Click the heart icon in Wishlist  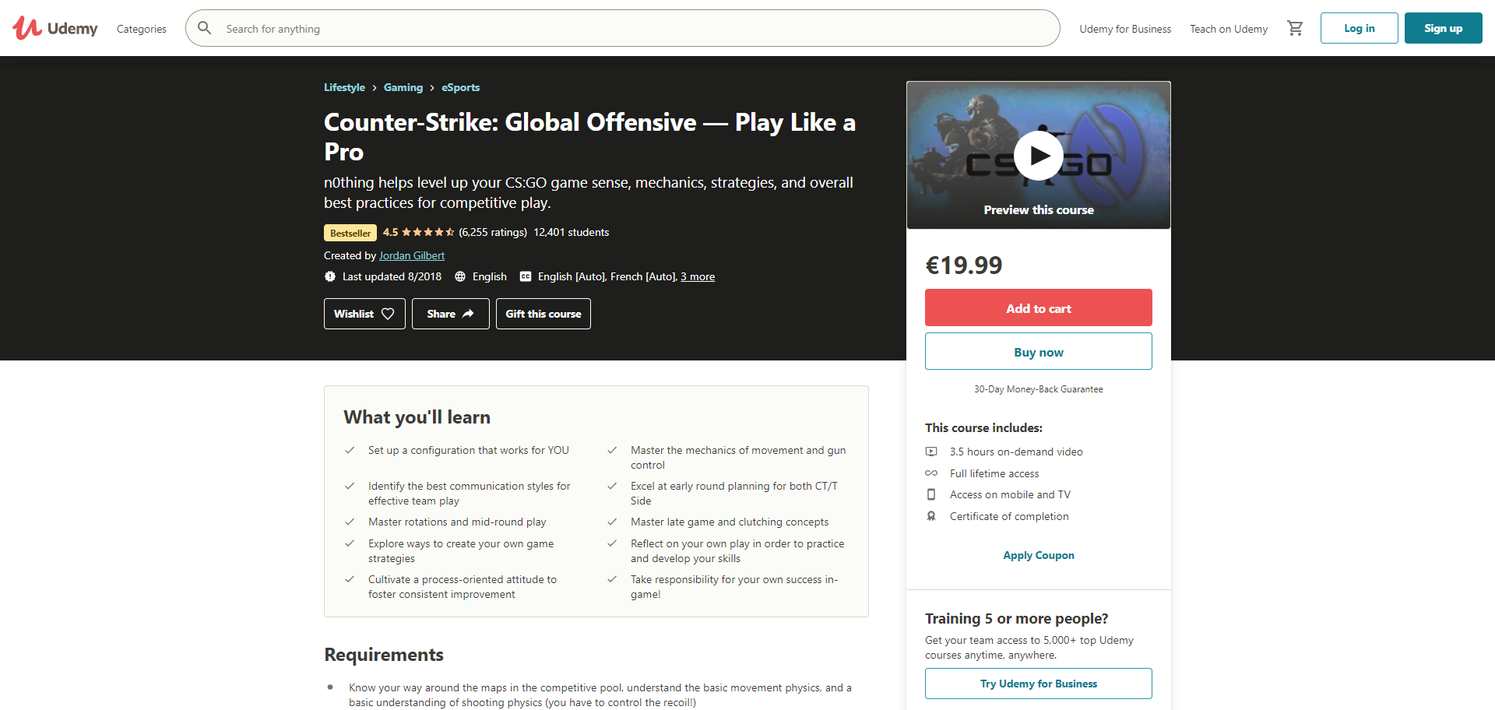tap(388, 314)
